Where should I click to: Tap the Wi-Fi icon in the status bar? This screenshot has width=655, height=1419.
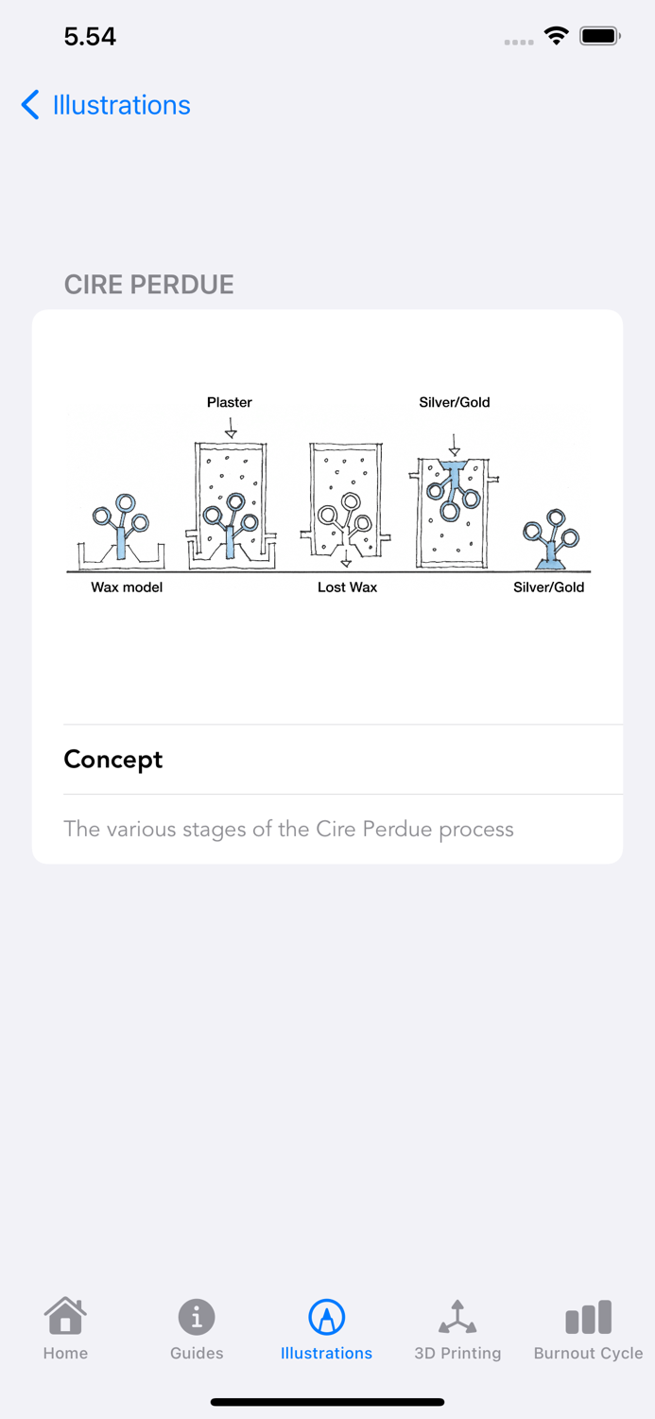(x=556, y=36)
